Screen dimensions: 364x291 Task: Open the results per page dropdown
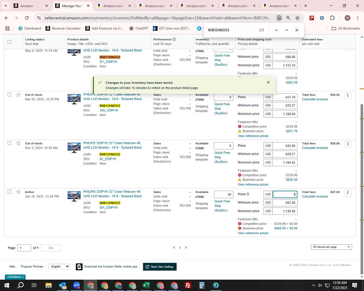click(331, 247)
